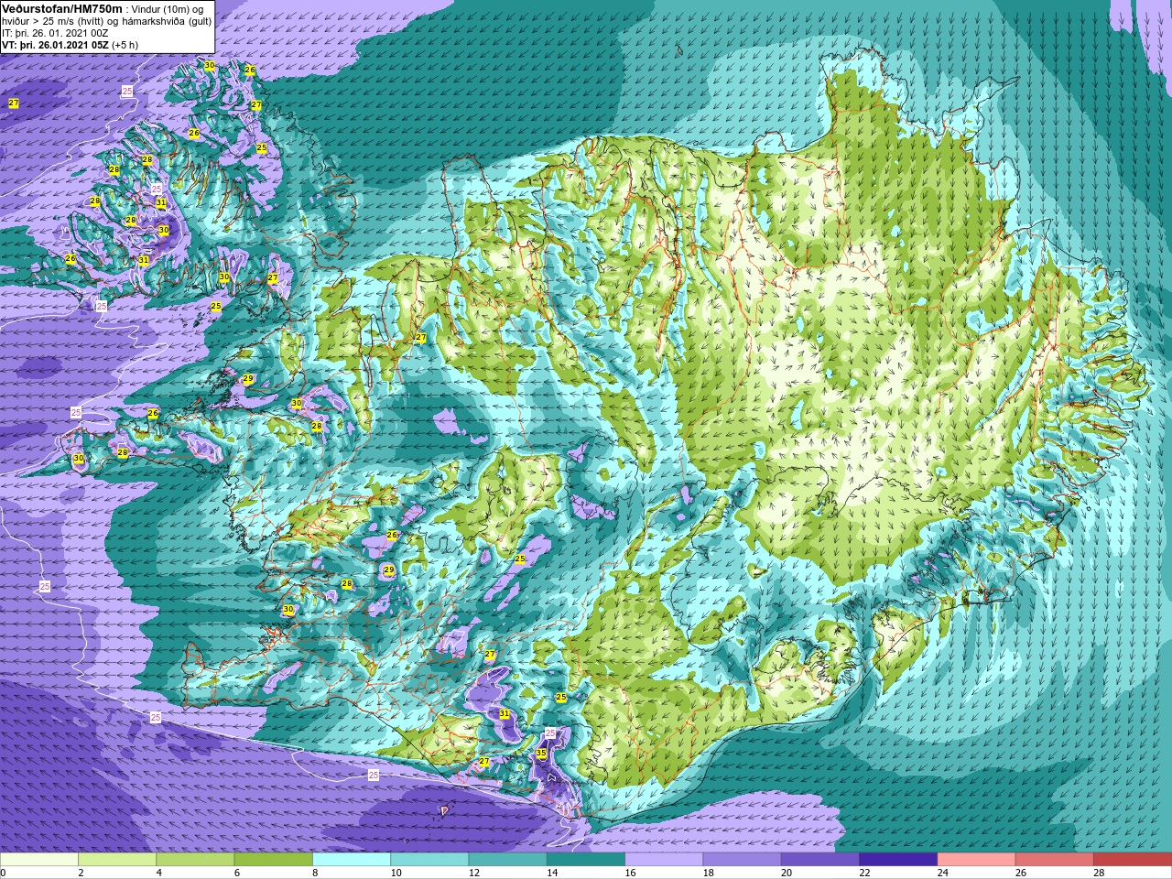Click the 'VT: þri. 26.01.2021 05Z (+5 h)' line
1172x879 pixels.
click(70, 45)
